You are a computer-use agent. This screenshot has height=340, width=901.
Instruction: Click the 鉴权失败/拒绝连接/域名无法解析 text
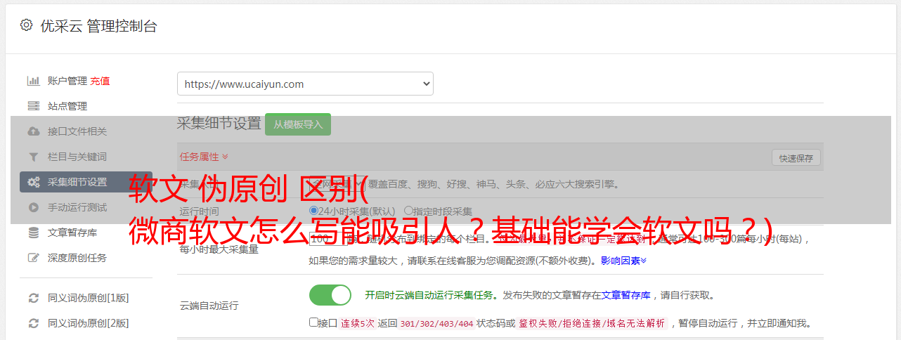pos(592,324)
